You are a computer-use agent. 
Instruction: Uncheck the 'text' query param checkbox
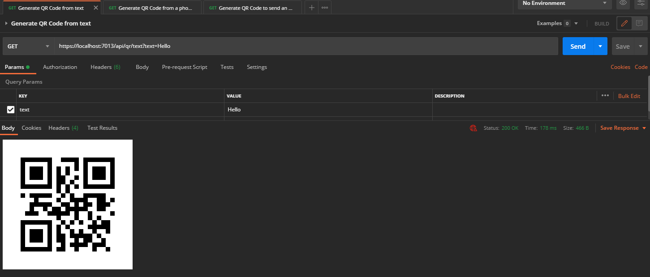point(11,110)
